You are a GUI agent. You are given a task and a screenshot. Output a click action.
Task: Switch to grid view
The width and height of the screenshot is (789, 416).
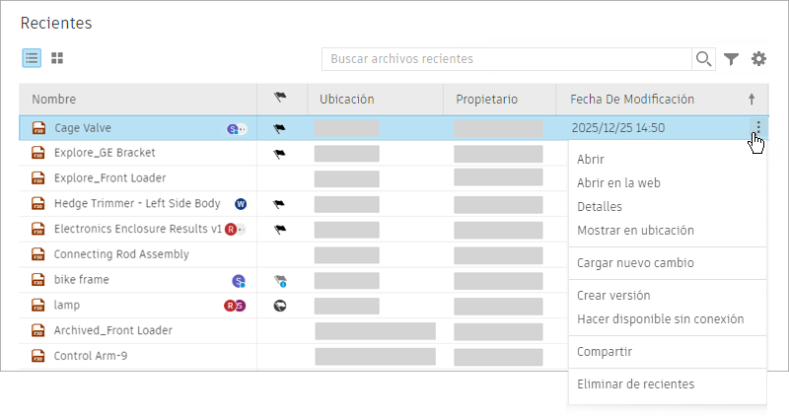point(57,59)
